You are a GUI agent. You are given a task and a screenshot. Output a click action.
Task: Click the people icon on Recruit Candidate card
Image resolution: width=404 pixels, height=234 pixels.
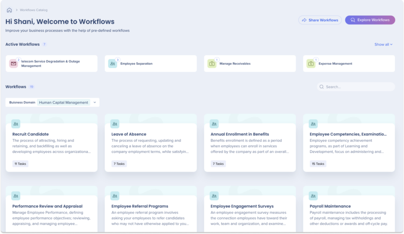(16, 124)
